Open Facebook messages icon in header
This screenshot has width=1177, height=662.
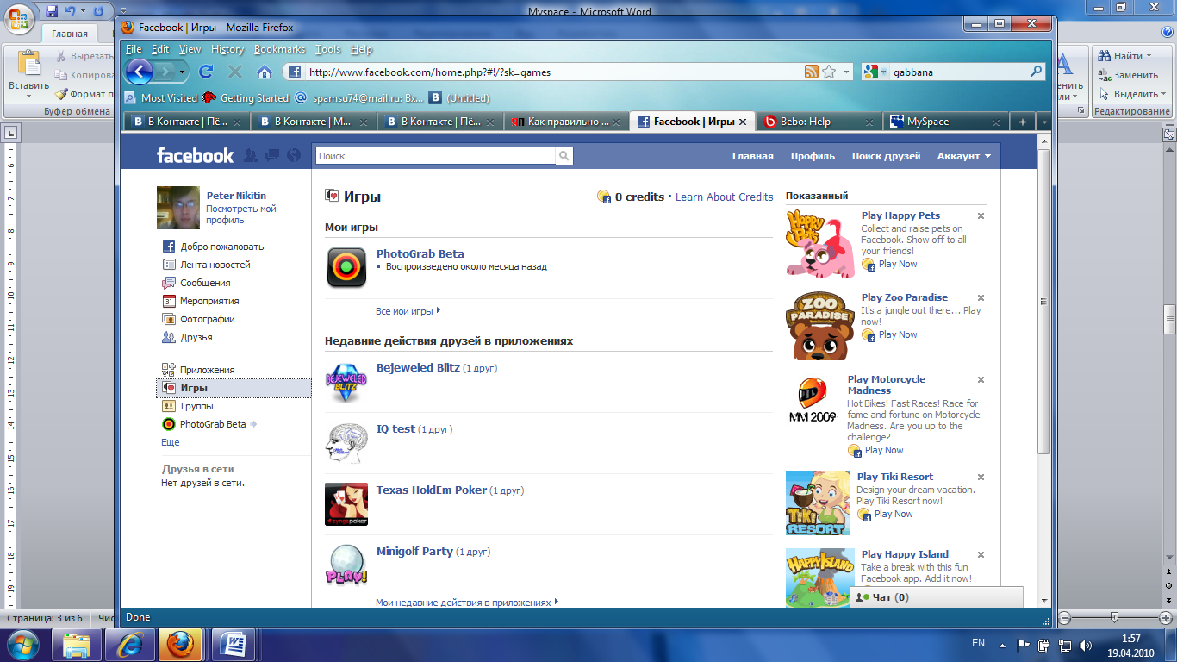(271, 156)
